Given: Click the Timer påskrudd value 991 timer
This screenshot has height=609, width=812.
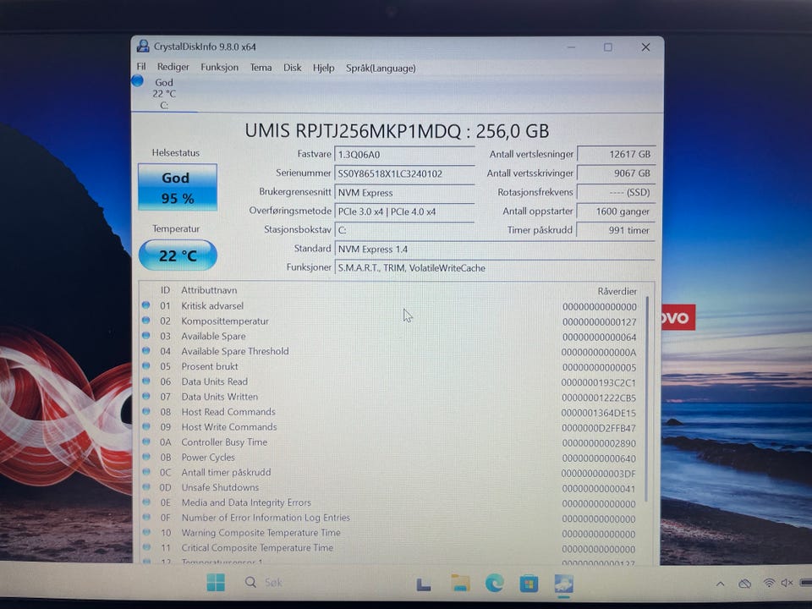Looking at the screenshot, I should click(x=617, y=230).
